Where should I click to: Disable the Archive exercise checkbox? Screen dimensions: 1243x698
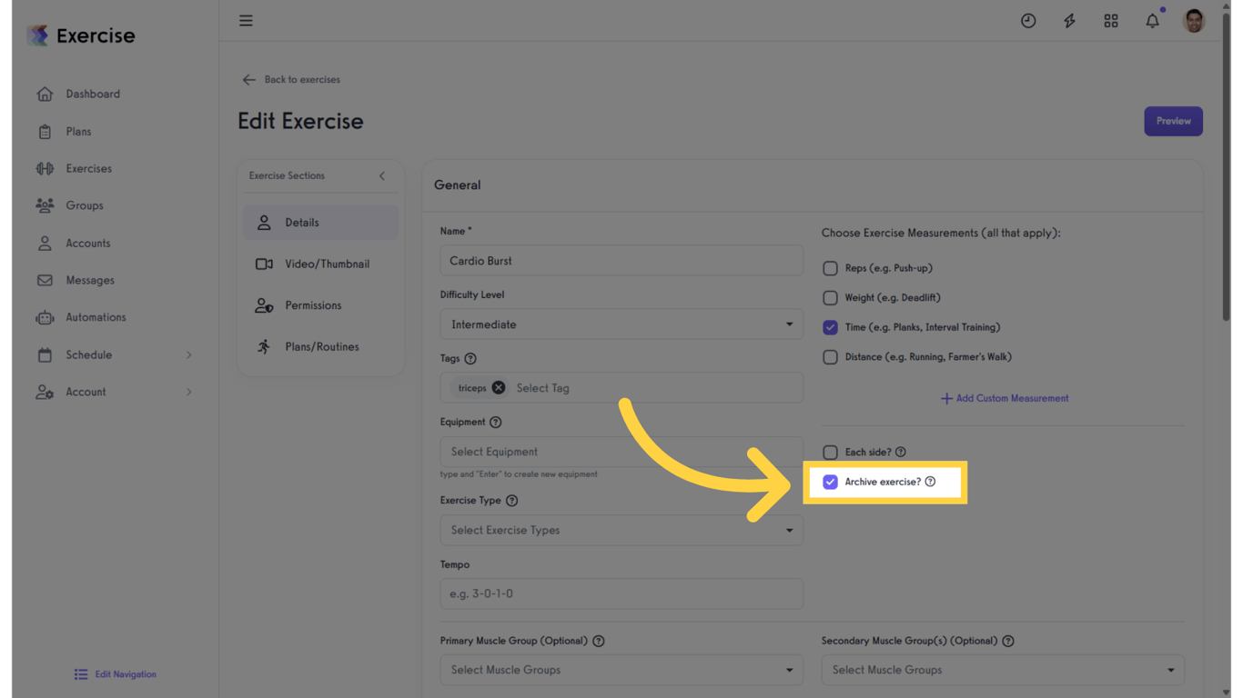coord(830,482)
